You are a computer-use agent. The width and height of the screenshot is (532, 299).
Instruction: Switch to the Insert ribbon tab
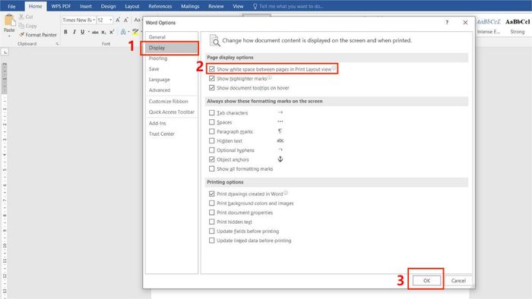[x=86, y=6]
